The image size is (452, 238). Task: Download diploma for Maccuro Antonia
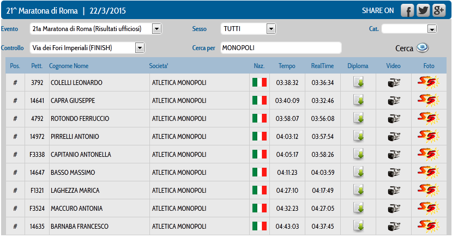[358, 208]
